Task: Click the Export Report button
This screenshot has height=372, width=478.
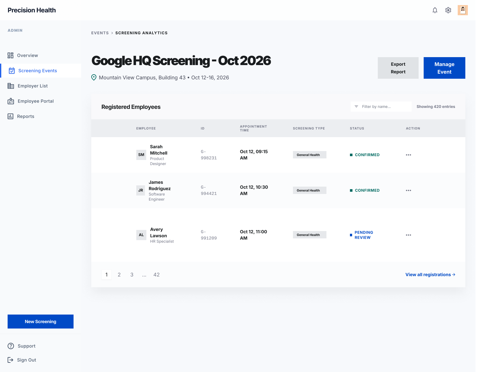Action: pos(398,68)
